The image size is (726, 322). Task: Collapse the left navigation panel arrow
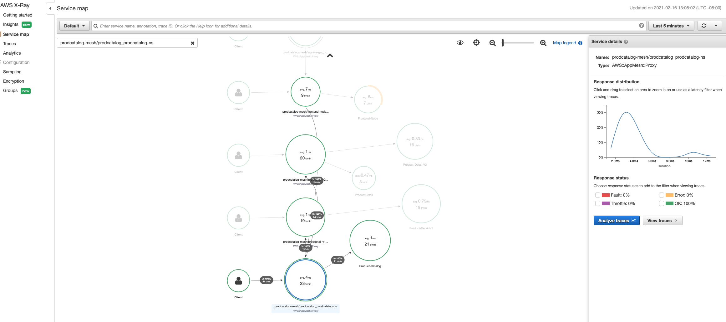pyautogui.click(x=50, y=8)
